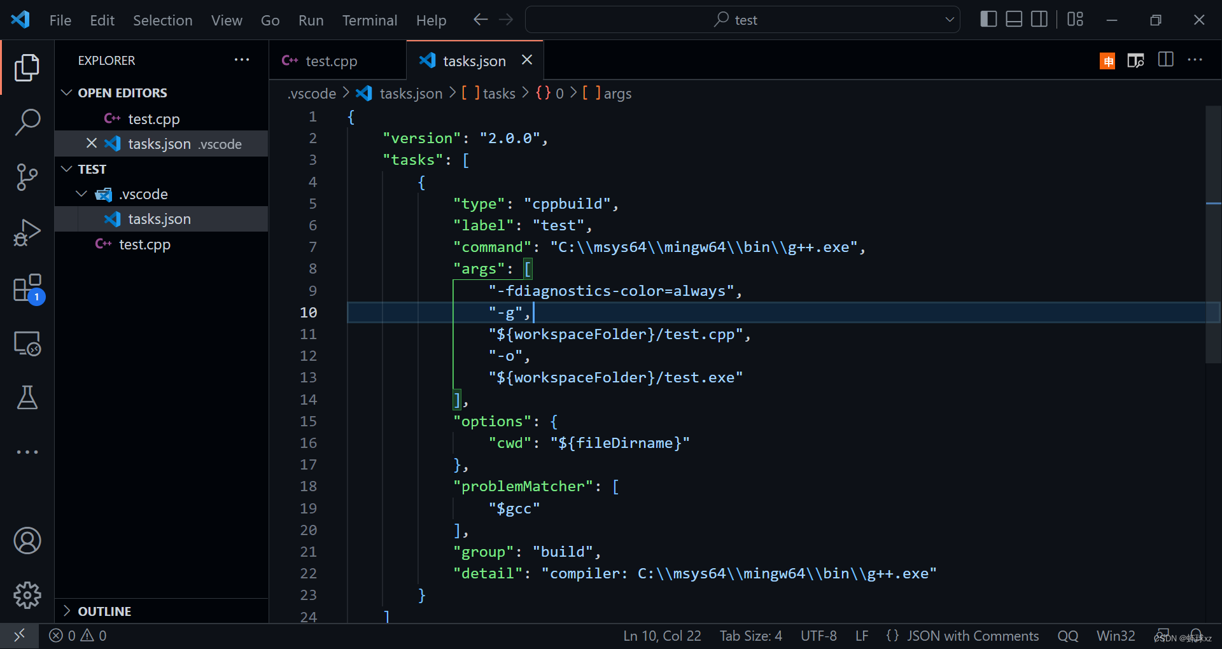Select .vscode breadcrumb segment
Image resolution: width=1222 pixels, height=649 pixels.
311,94
